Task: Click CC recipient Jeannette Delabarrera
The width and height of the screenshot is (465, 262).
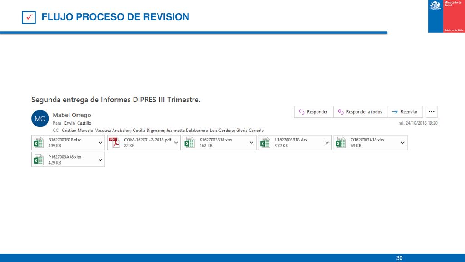Action: click(187, 131)
